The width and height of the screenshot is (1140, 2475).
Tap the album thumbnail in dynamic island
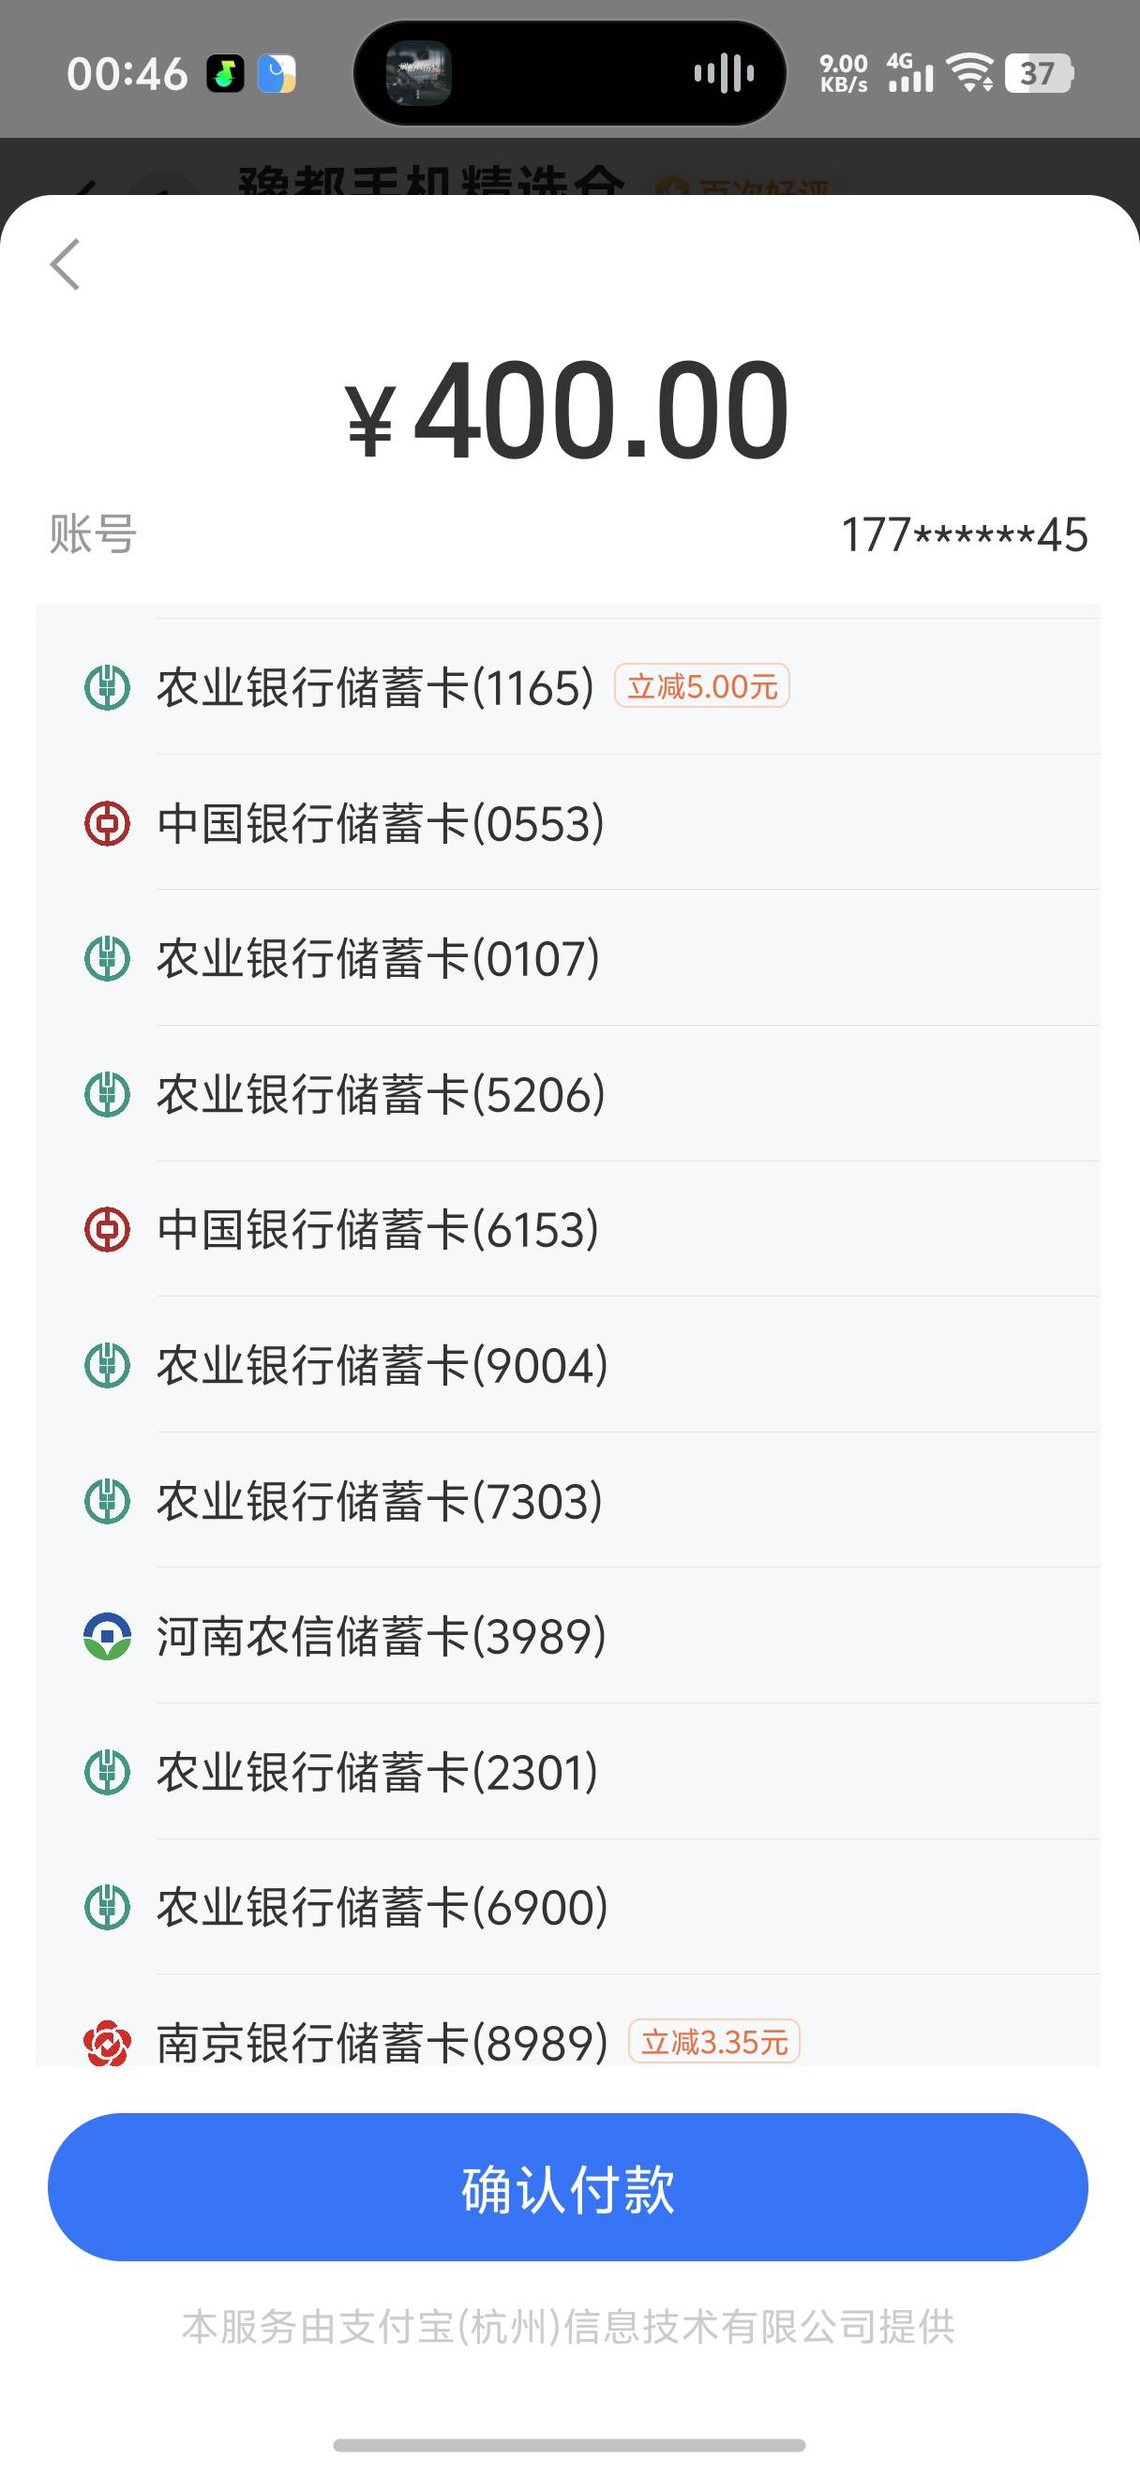point(419,73)
